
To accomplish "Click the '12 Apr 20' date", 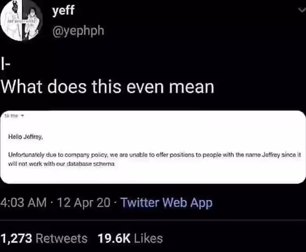I will click(x=84, y=202).
